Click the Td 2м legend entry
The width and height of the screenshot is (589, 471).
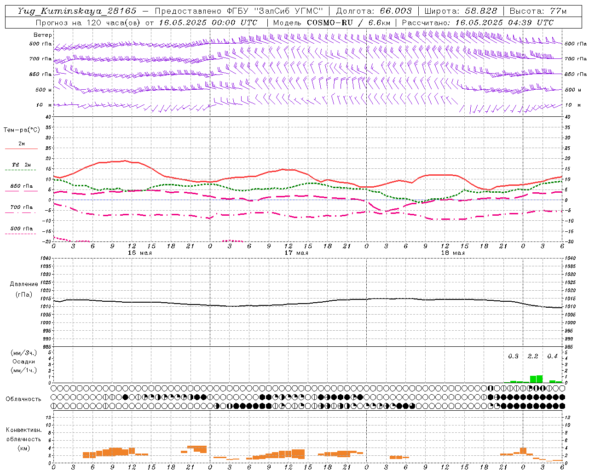click(x=21, y=165)
